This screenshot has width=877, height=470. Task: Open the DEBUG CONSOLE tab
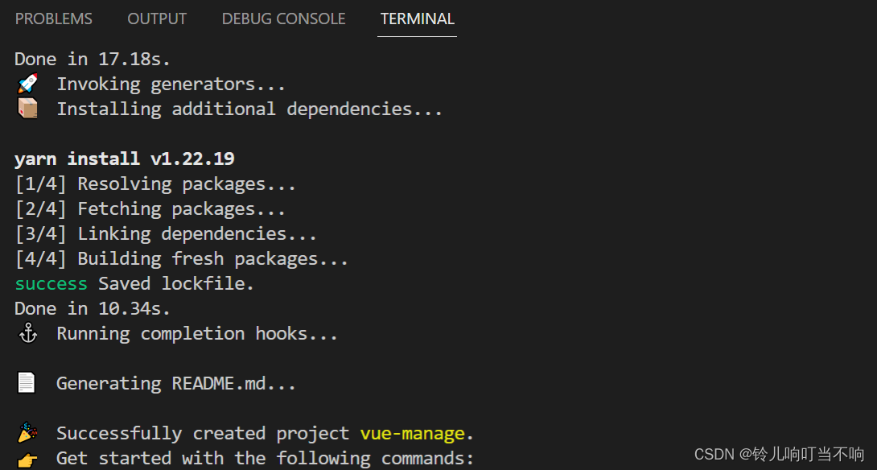283,19
